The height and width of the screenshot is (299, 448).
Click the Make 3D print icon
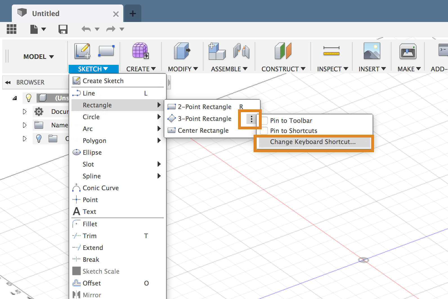point(408,51)
